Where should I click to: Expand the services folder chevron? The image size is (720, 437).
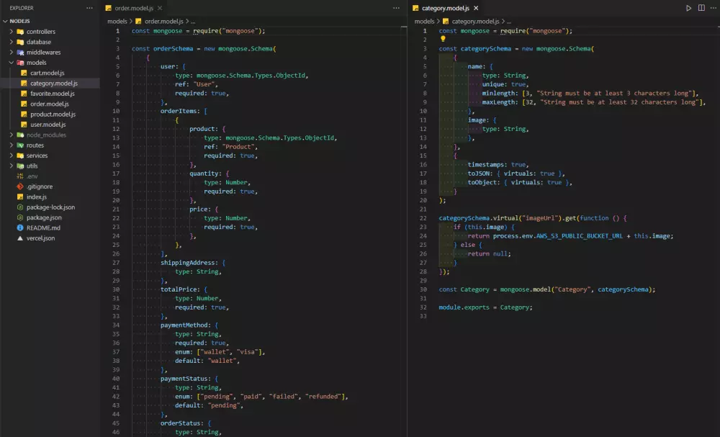[12, 156]
